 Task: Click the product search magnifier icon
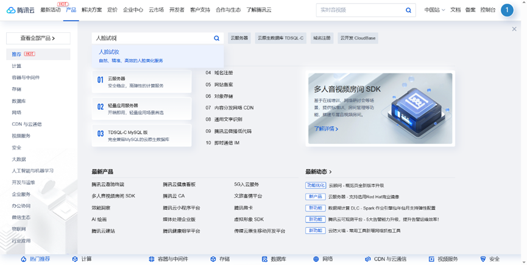pos(217,38)
